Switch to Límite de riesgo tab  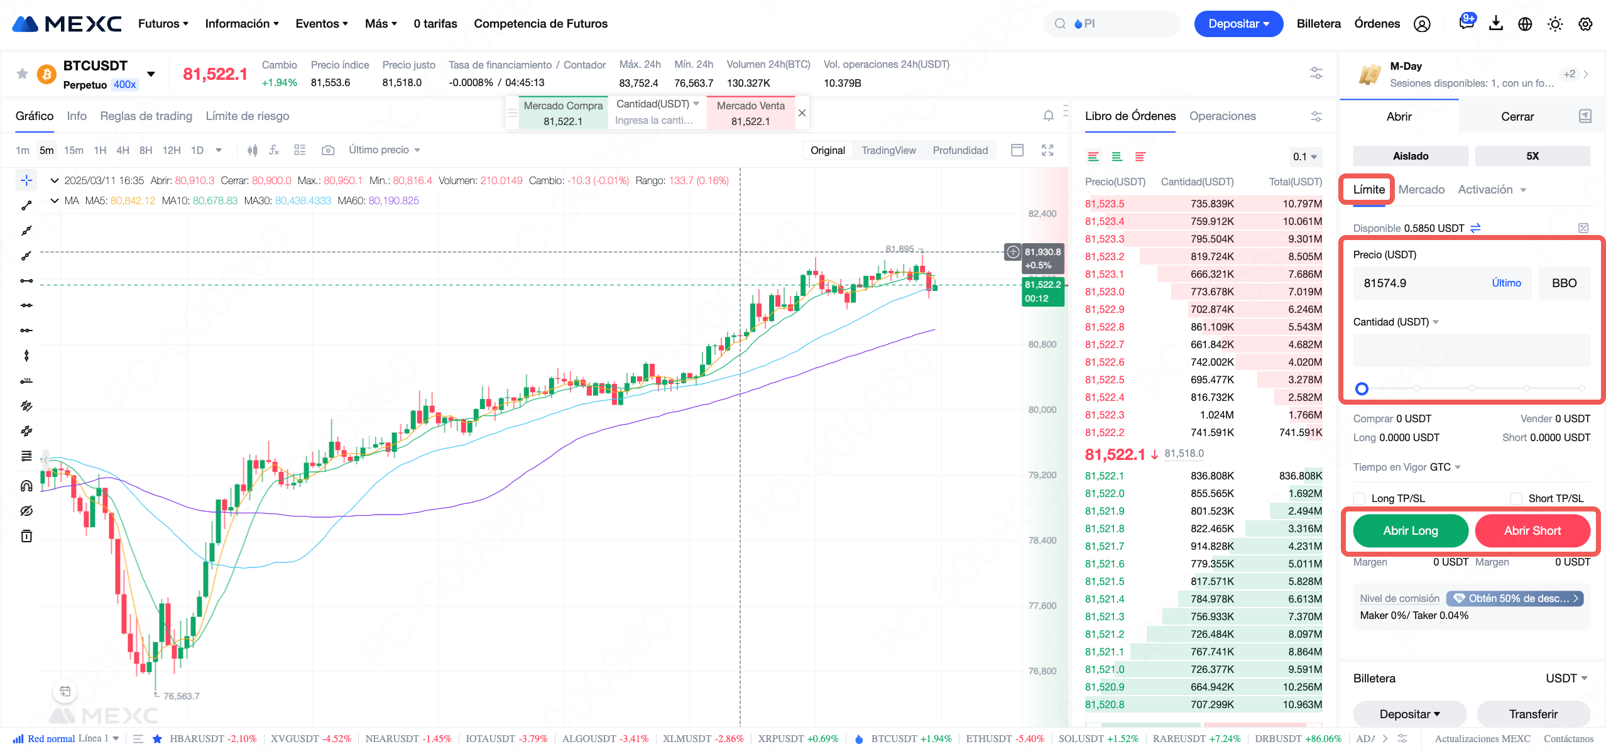click(x=248, y=116)
